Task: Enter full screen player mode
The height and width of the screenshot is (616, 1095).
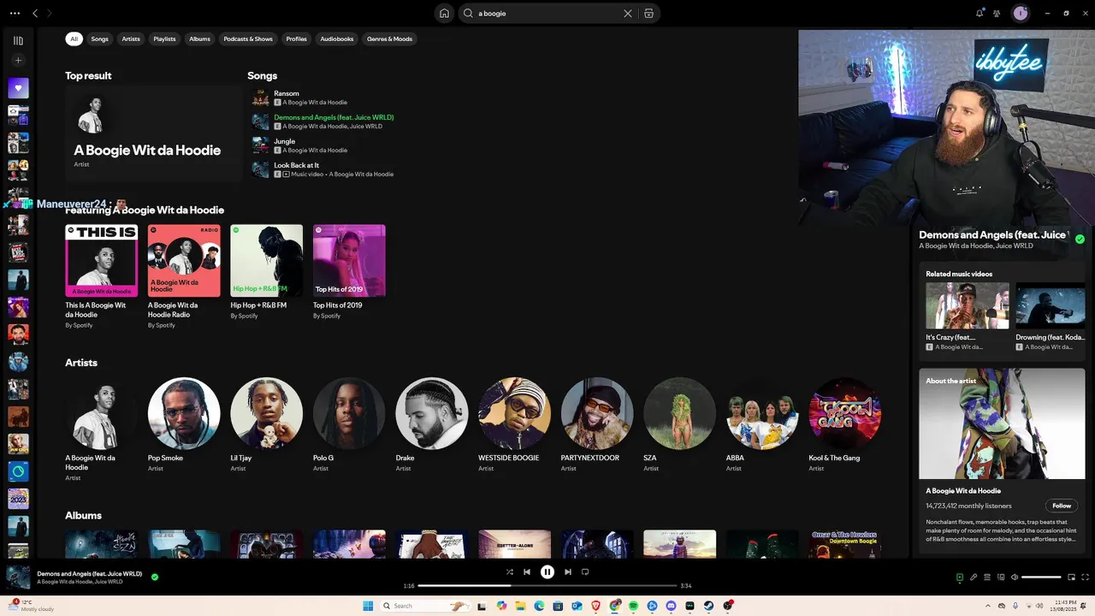Action: tap(1086, 577)
